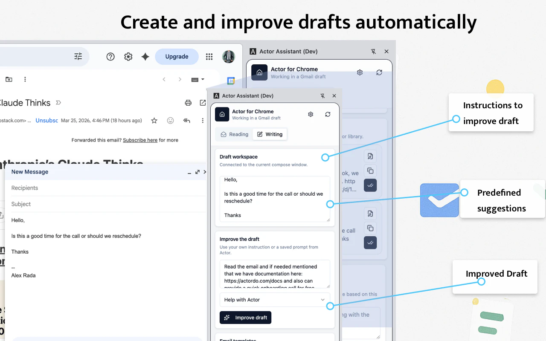This screenshot has width=546, height=341.
Task: Click the Improve draft button
Action: (245, 318)
